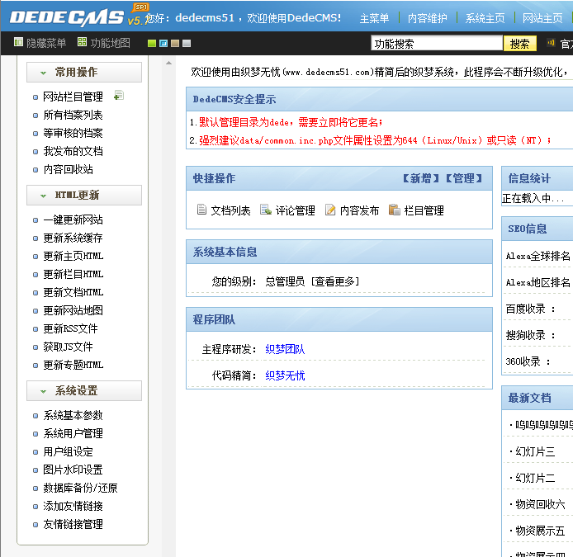Open 数据库备份/还原 in sidebar
Screen dimensions: 573x557
coord(80,488)
